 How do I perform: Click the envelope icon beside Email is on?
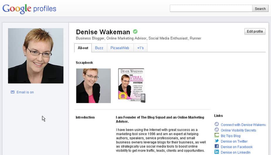(13, 92)
